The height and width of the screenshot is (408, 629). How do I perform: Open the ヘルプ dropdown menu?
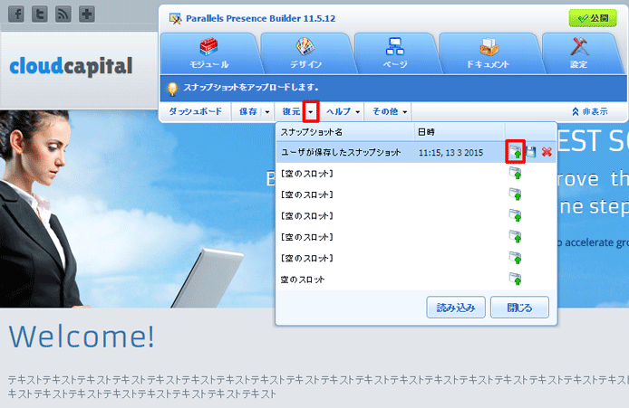[344, 111]
